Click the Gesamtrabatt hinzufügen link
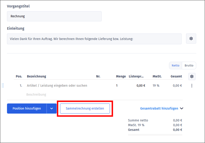The height and width of the screenshot is (143, 205). point(159,108)
